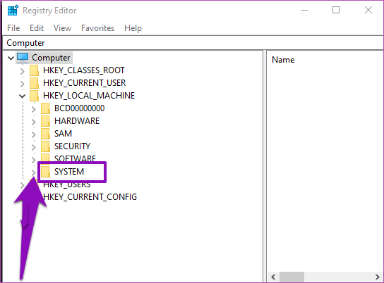Expand the HKEY_CLASSES_ROOT key
The width and height of the screenshot is (384, 283).
click(x=23, y=71)
